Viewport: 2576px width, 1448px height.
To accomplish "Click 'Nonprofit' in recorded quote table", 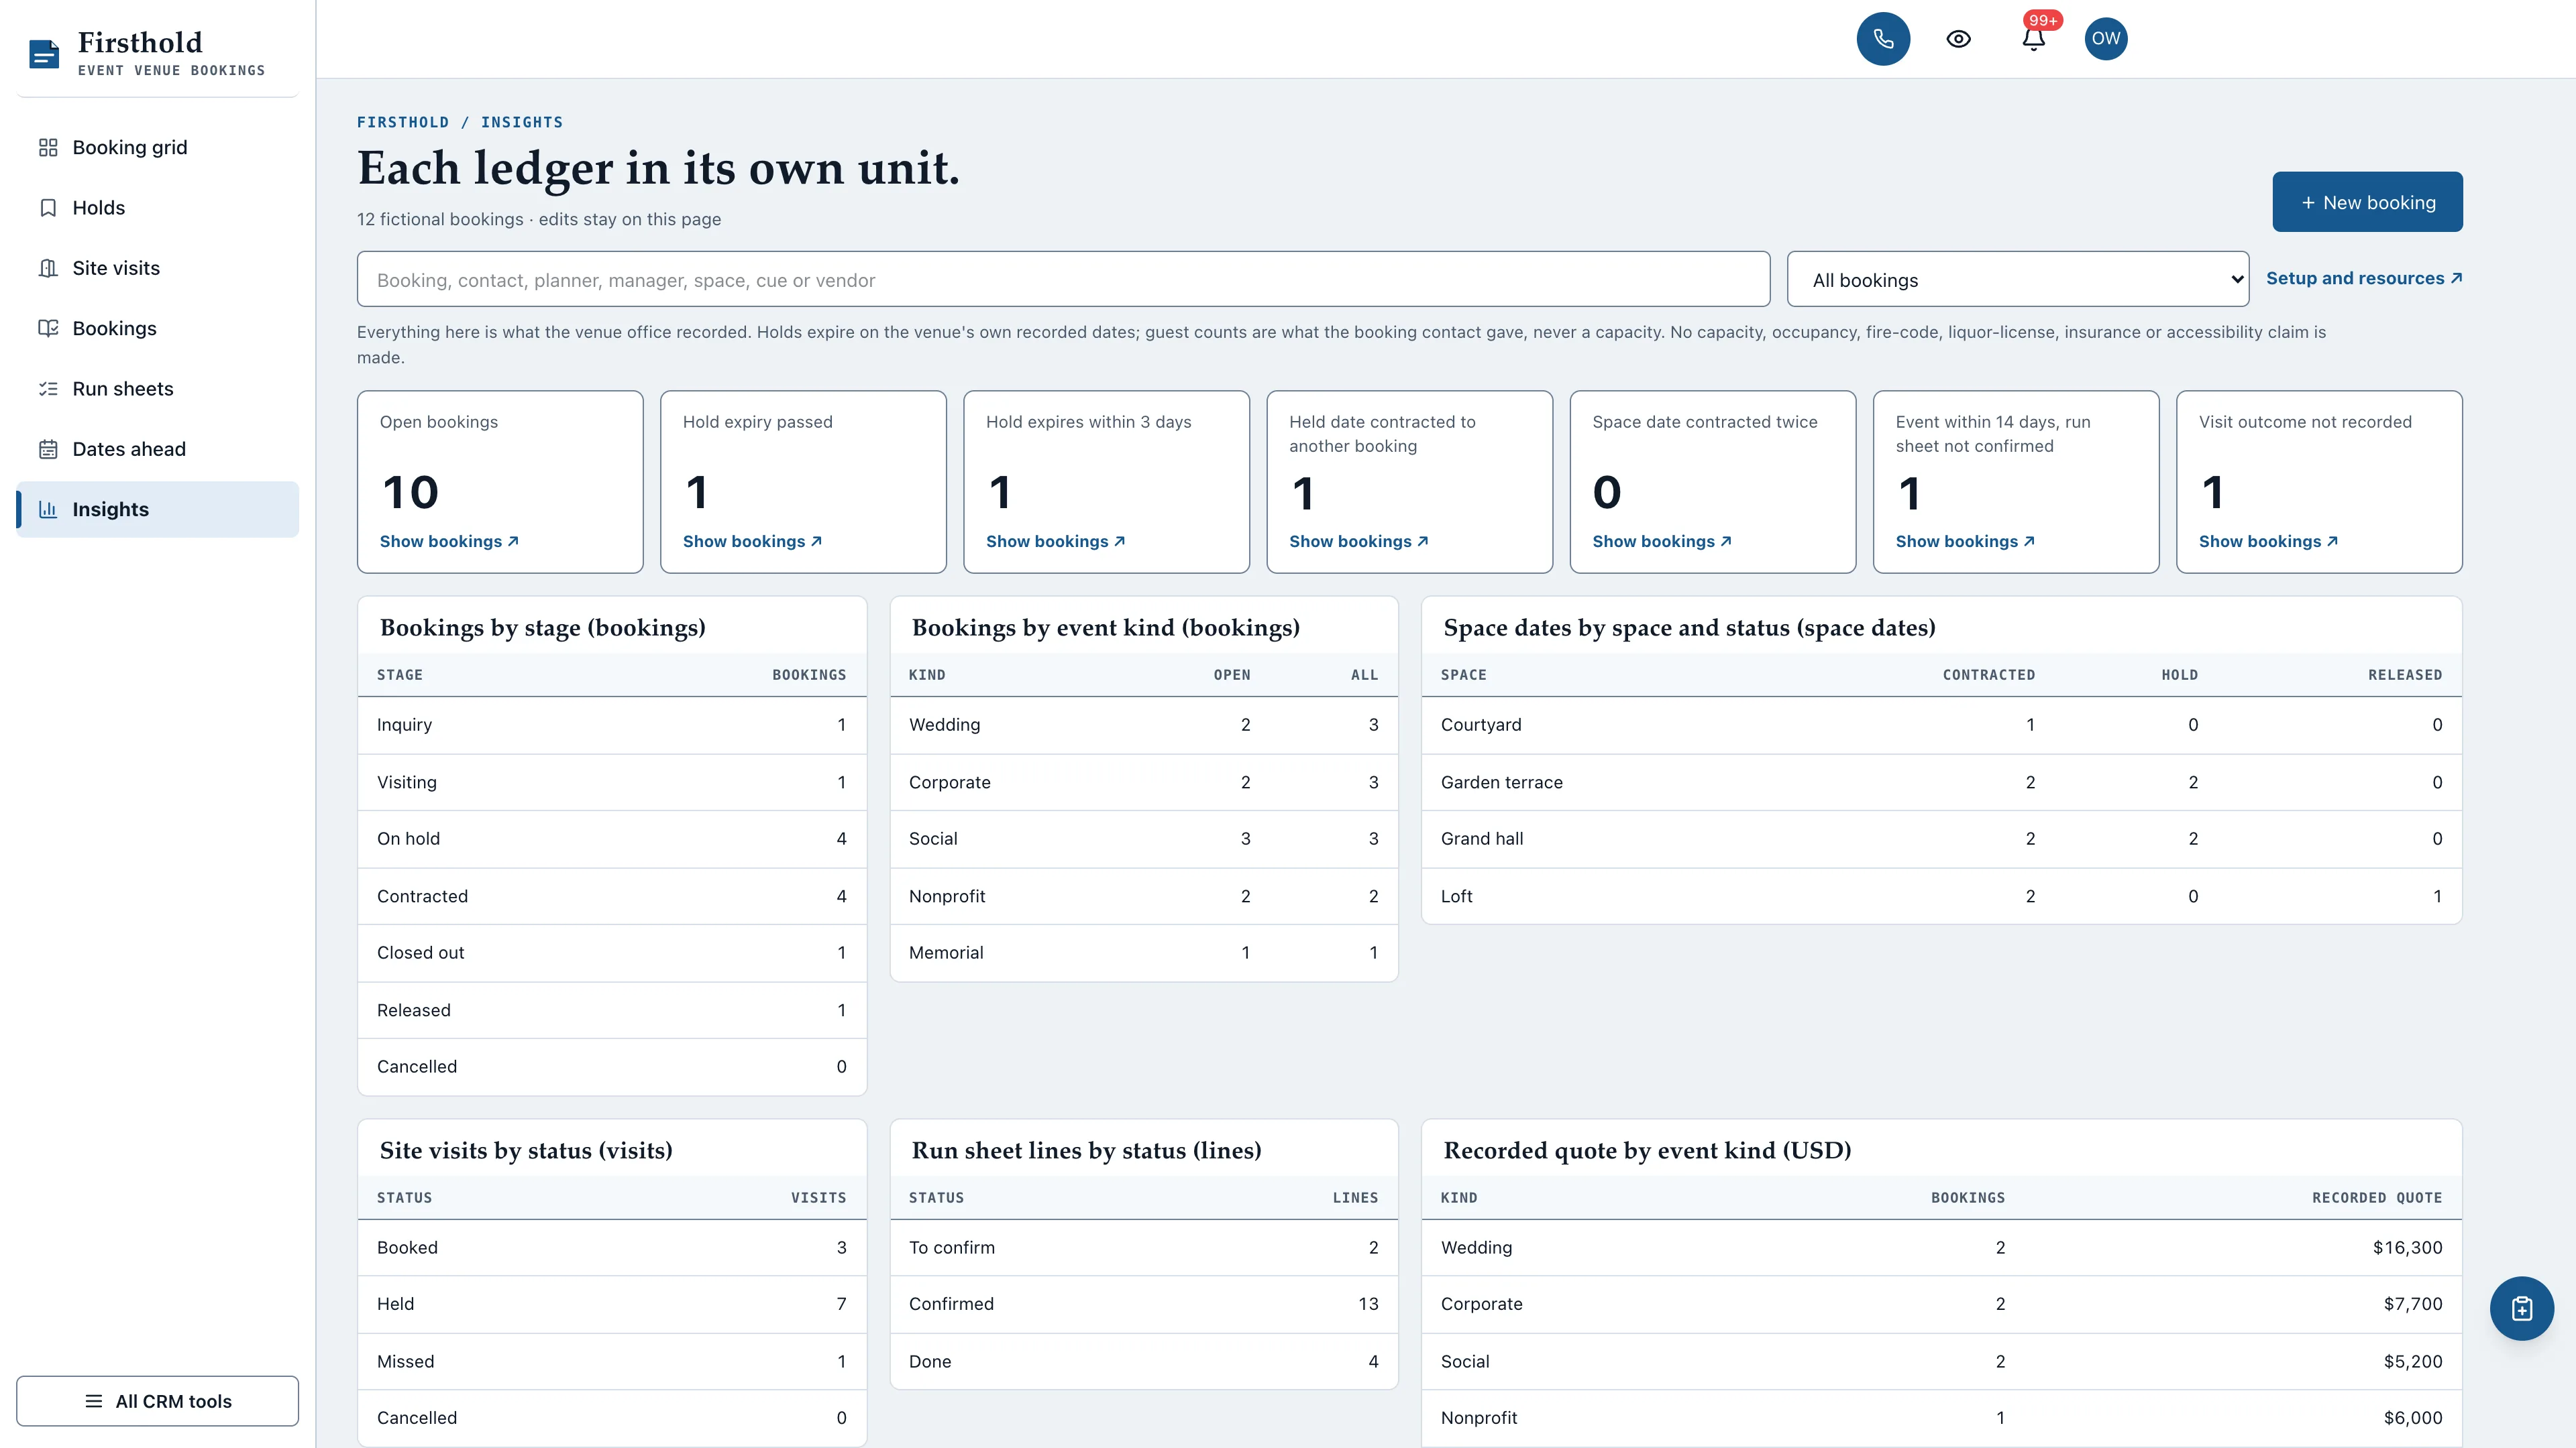I will (1479, 1418).
